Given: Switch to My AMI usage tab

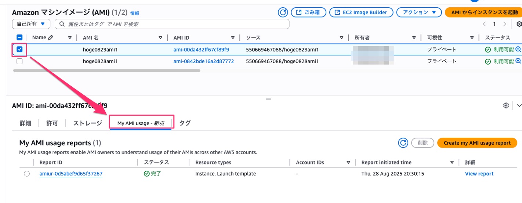Looking at the screenshot, I should point(141,123).
